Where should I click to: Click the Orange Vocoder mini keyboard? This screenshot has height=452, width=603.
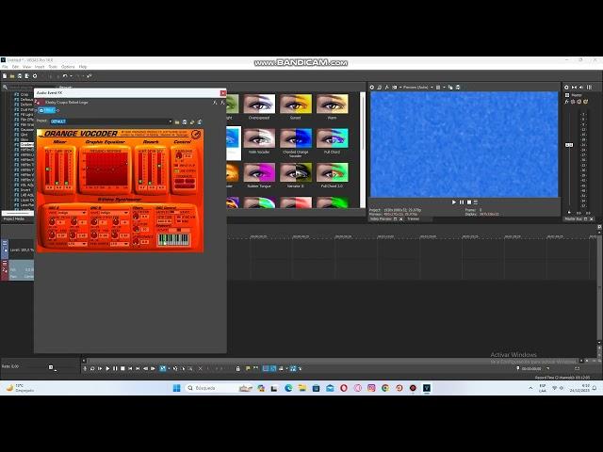coord(173,240)
